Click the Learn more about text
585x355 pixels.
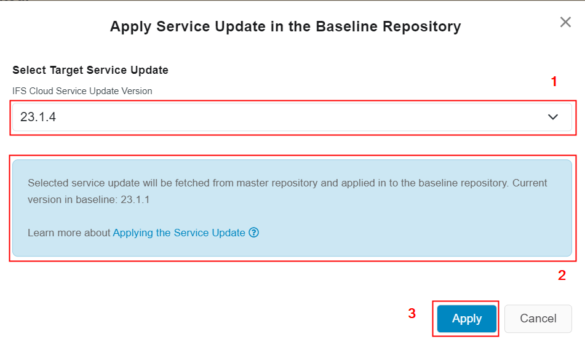pos(70,233)
